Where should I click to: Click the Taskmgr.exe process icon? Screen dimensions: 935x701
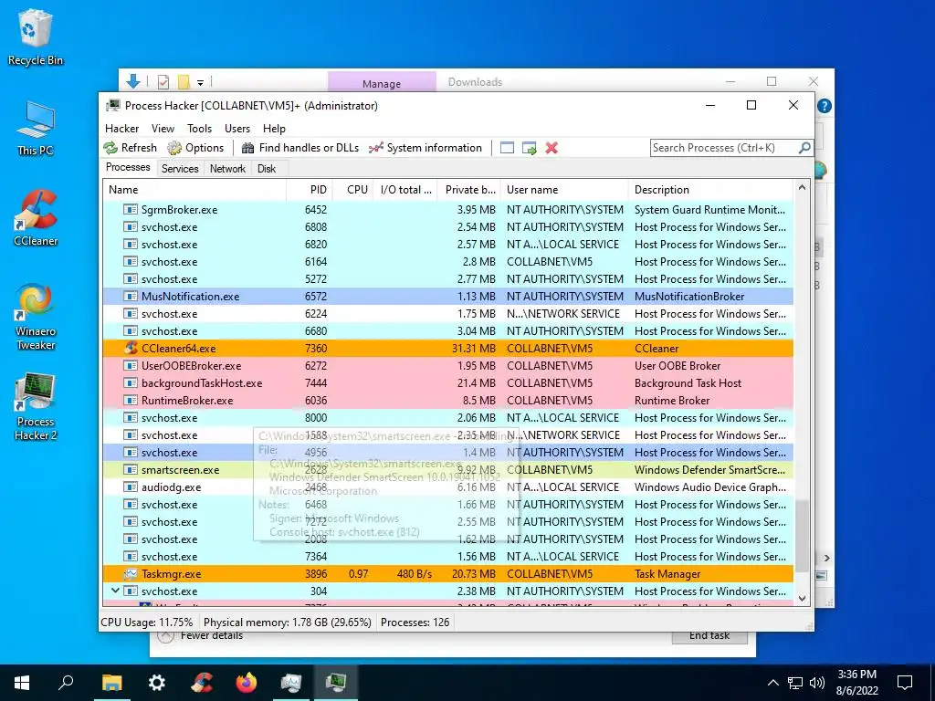[x=131, y=574]
